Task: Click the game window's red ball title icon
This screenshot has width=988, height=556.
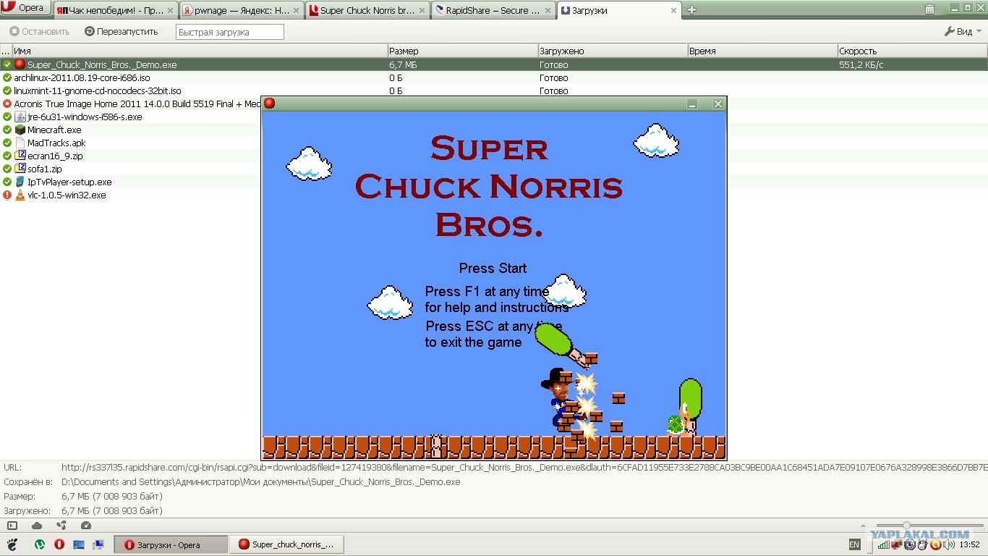Action: (269, 104)
